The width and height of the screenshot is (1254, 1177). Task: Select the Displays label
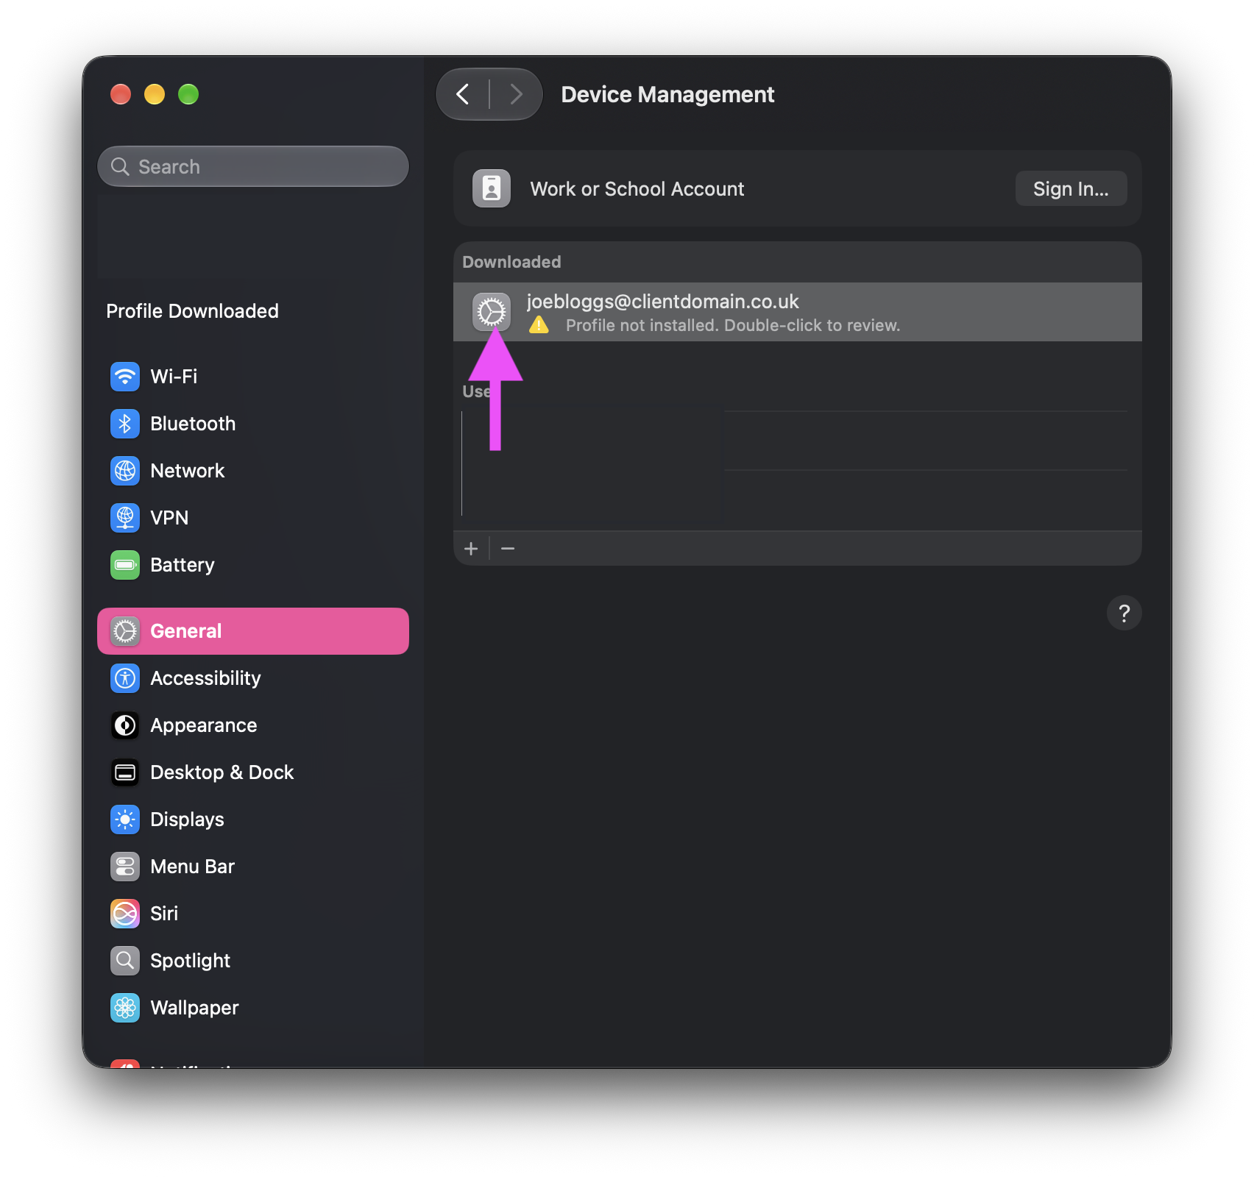pyautogui.click(x=187, y=819)
